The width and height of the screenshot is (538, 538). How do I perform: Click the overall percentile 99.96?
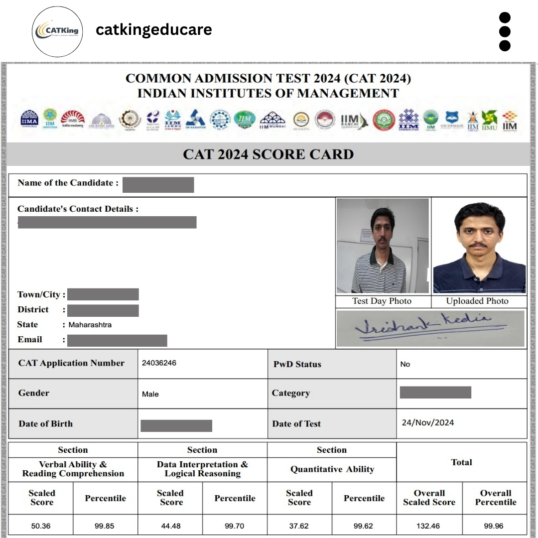pyautogui.click(x=493, y=526)
